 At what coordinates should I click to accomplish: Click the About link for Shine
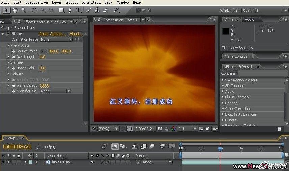pyautogui.click(x=76, y=34)
